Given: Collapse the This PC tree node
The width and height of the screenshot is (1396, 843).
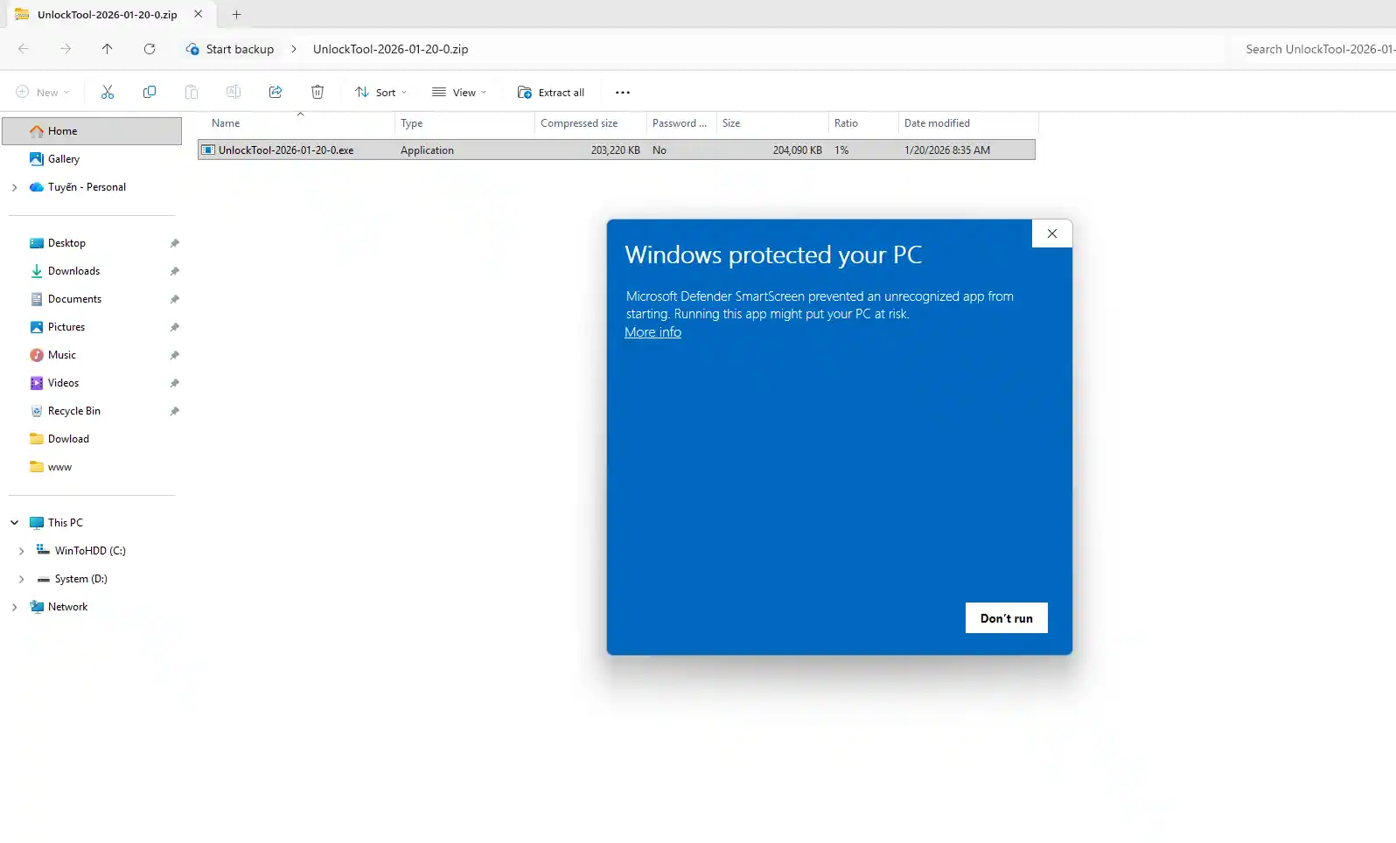Looking at the screenshot, I should click(x=14, y=523).
